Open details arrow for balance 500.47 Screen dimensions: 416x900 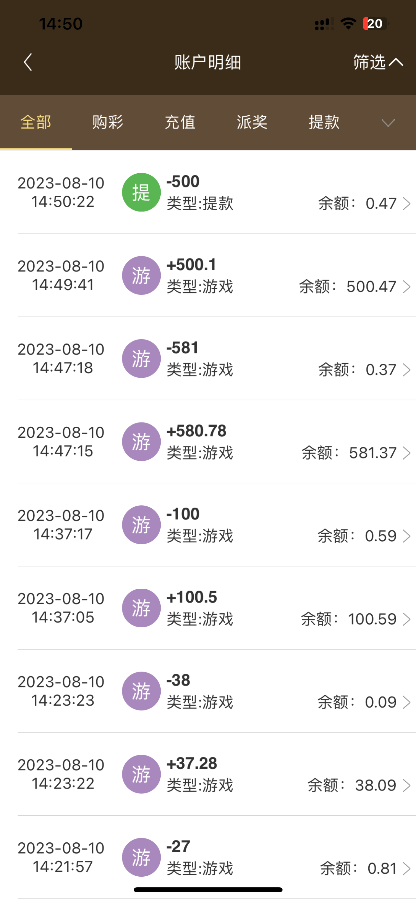tap(406, 286)
